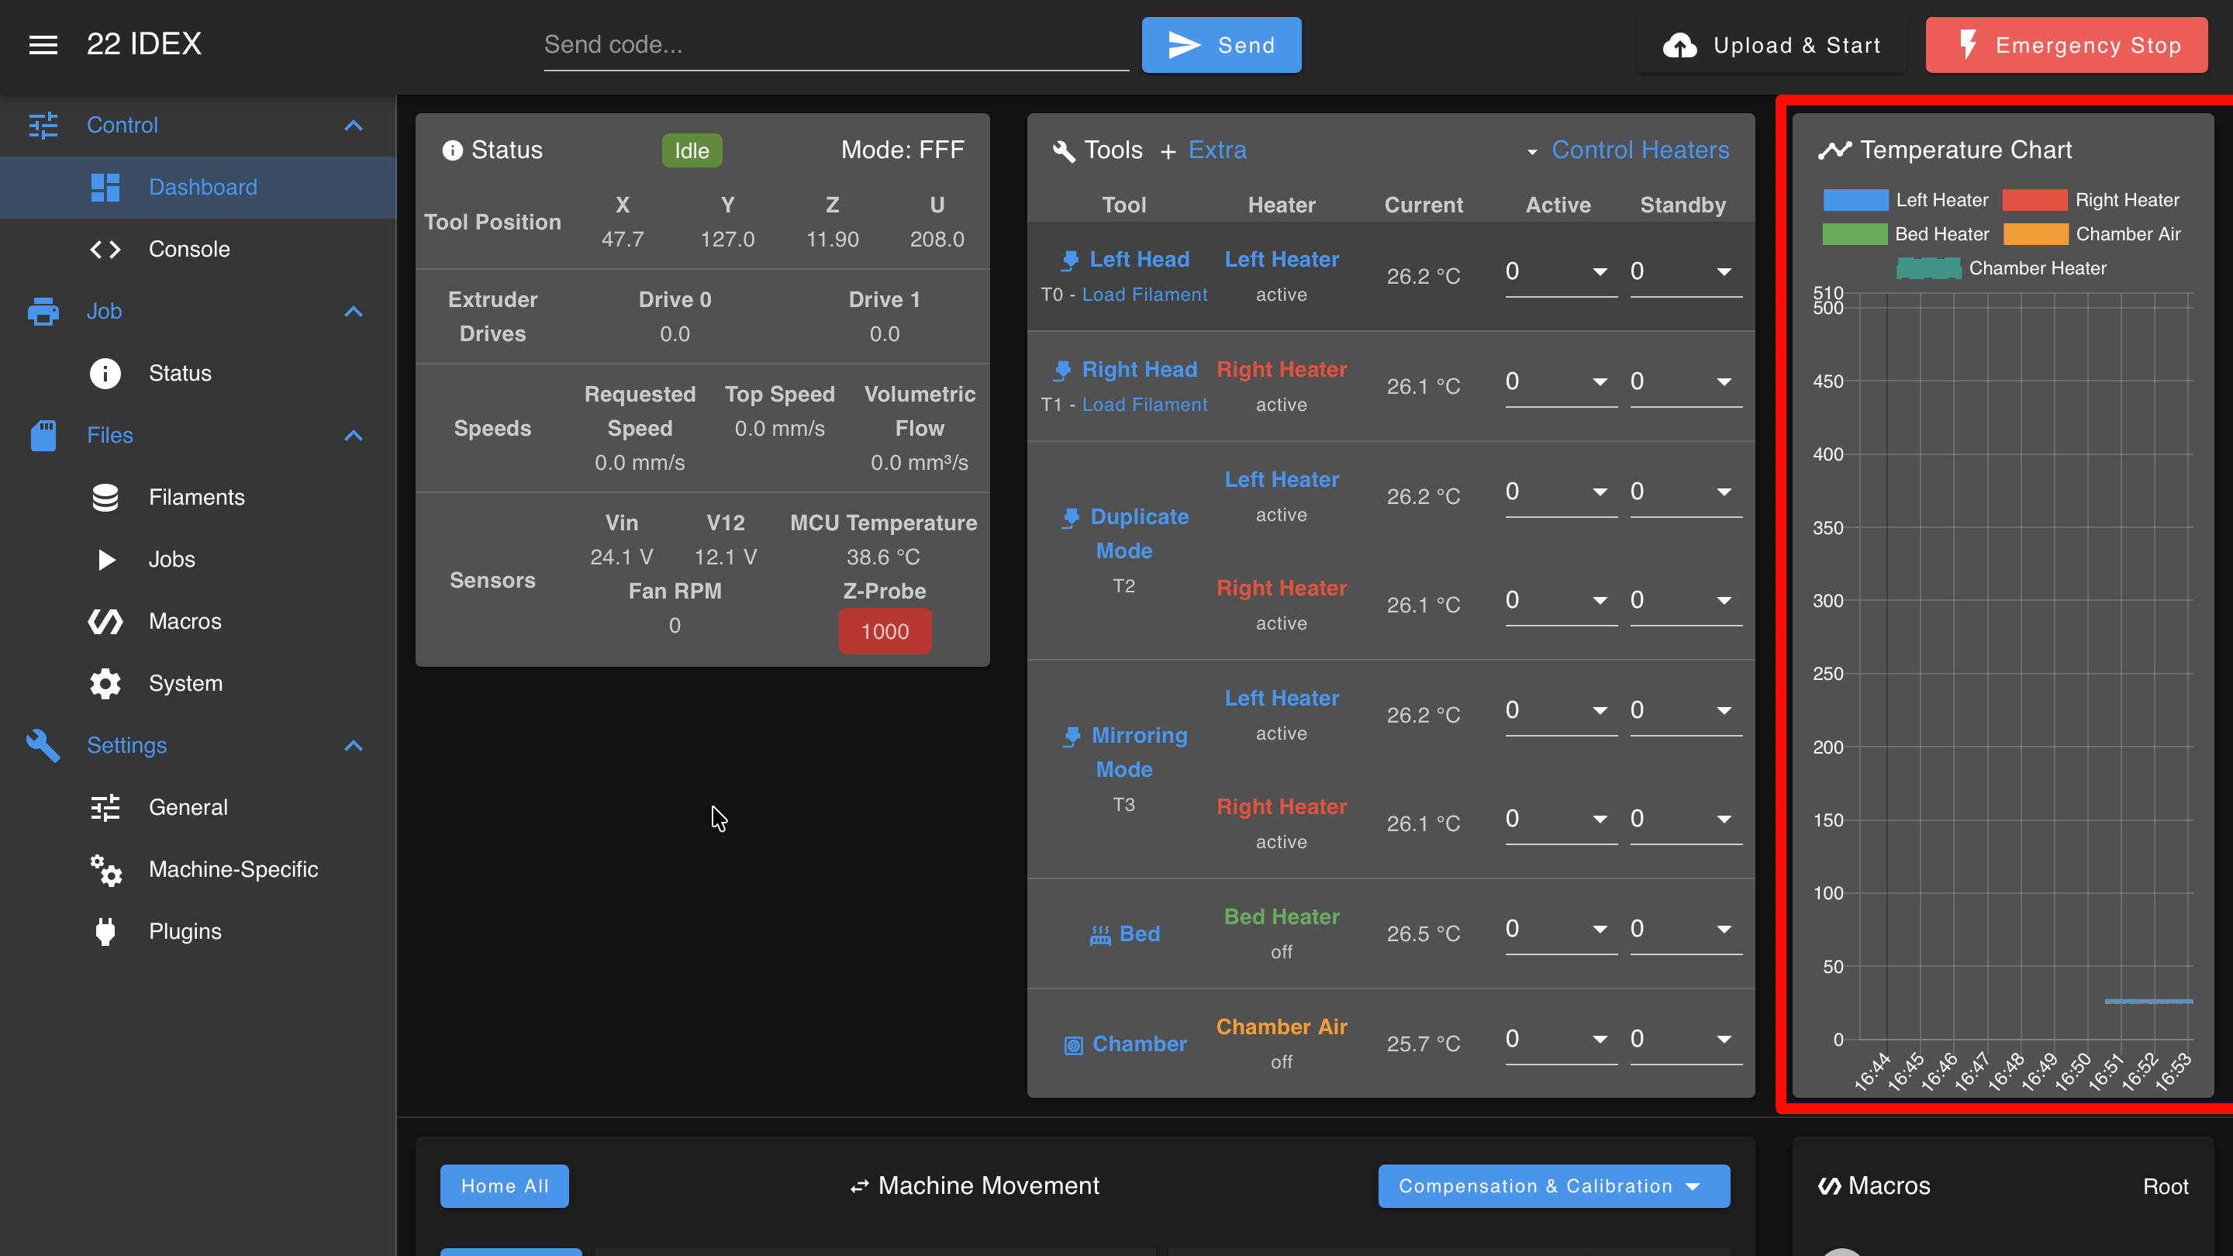Click the Send code input field
The image size is (2233, 1256).
pyautogui.click(x=837, y=45)
